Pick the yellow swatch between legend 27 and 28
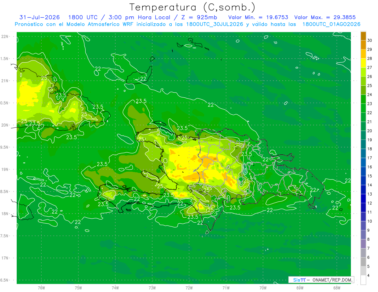 pyautogui.click(x=363, y=63)
